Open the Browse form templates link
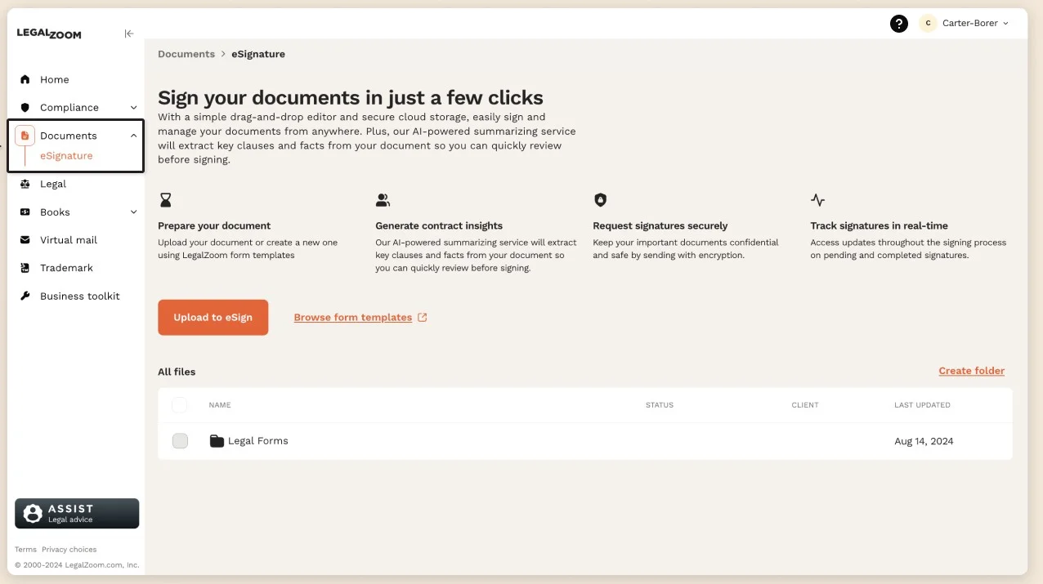The height and width of the screenshot is (584, 1043). tap(353, 318)
